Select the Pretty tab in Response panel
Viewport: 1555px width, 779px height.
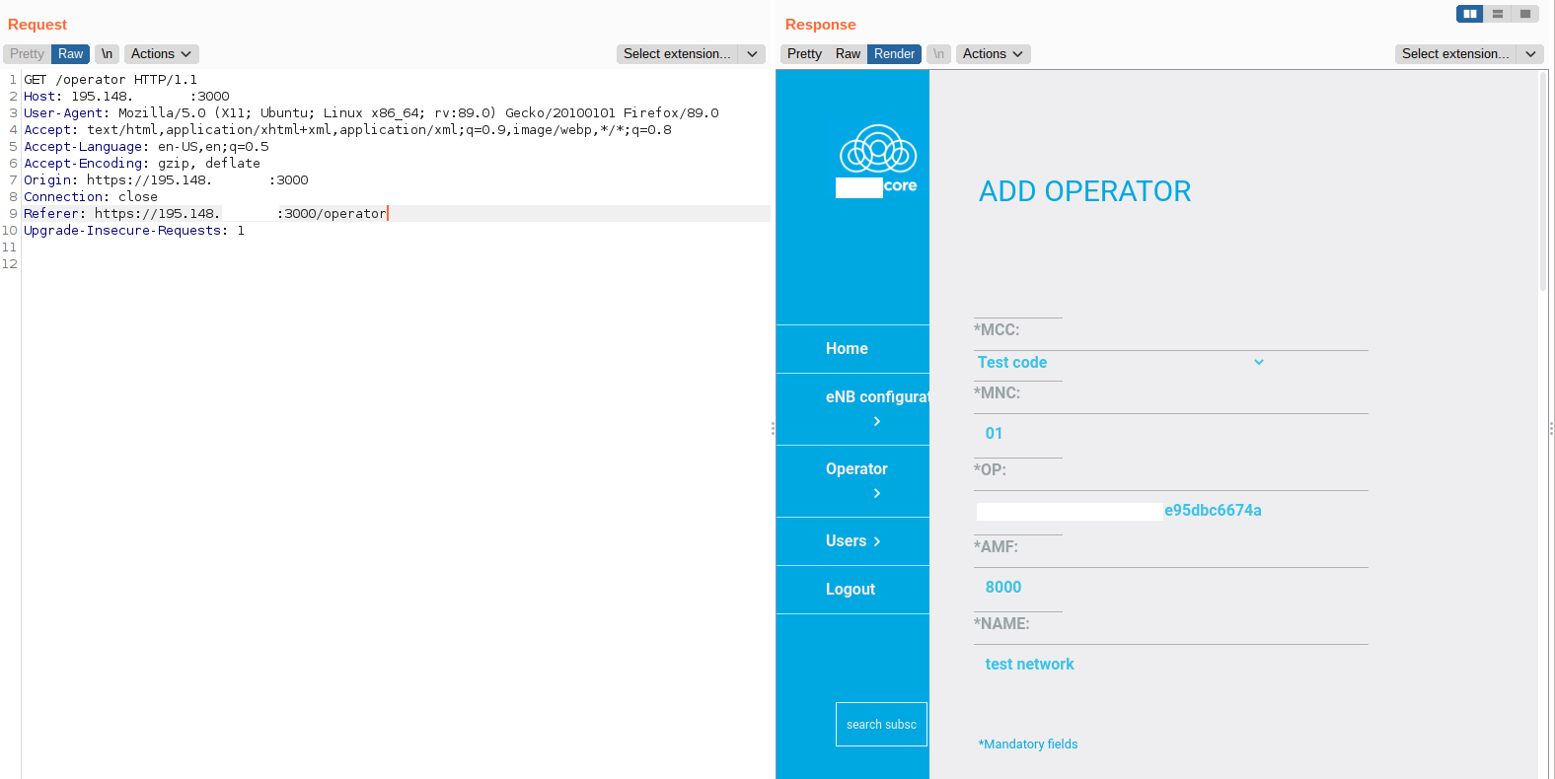point(804,54)
